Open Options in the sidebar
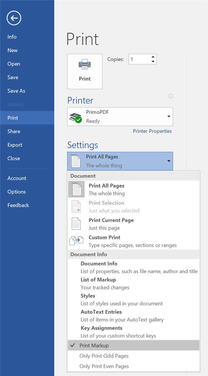 (27, 192)
